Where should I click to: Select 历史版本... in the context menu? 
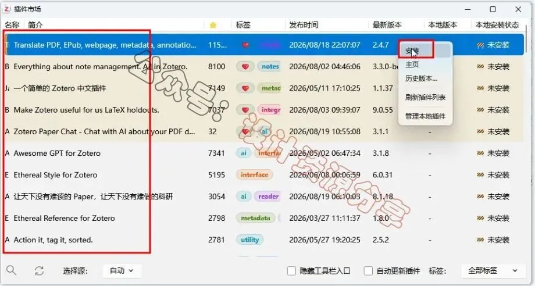pos(422,78)
